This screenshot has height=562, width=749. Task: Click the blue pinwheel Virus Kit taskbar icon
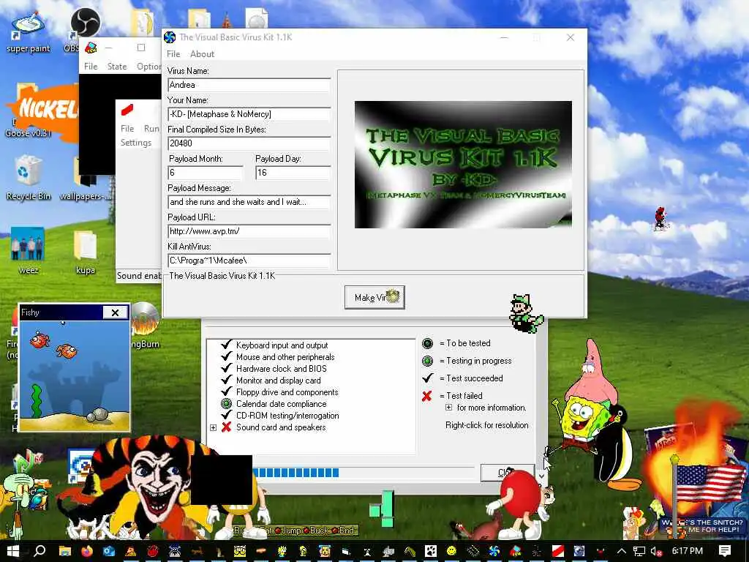tap(494, 551)
